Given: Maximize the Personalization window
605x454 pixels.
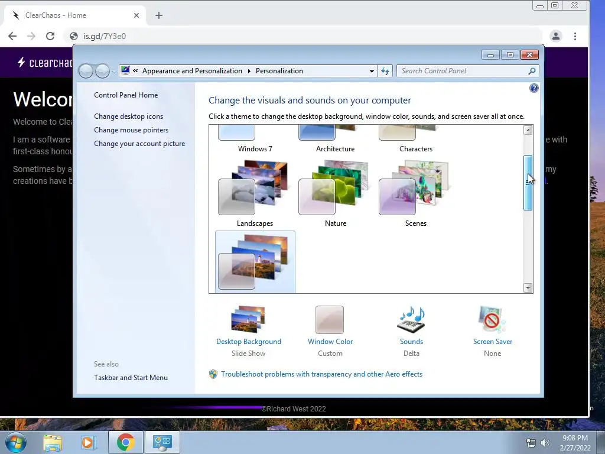Looking at the screenshot, I should [510, 55].
